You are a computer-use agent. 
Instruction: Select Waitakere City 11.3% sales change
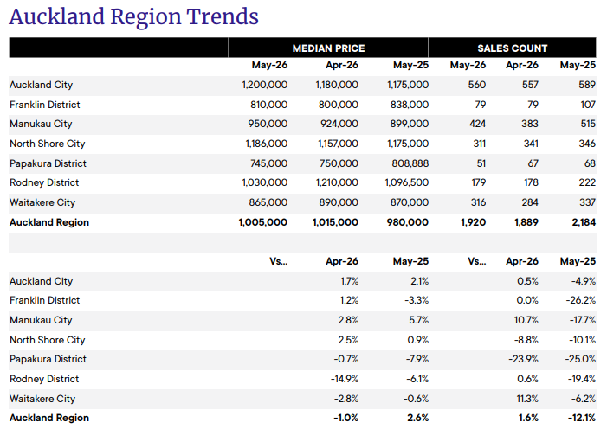point(527,399)
